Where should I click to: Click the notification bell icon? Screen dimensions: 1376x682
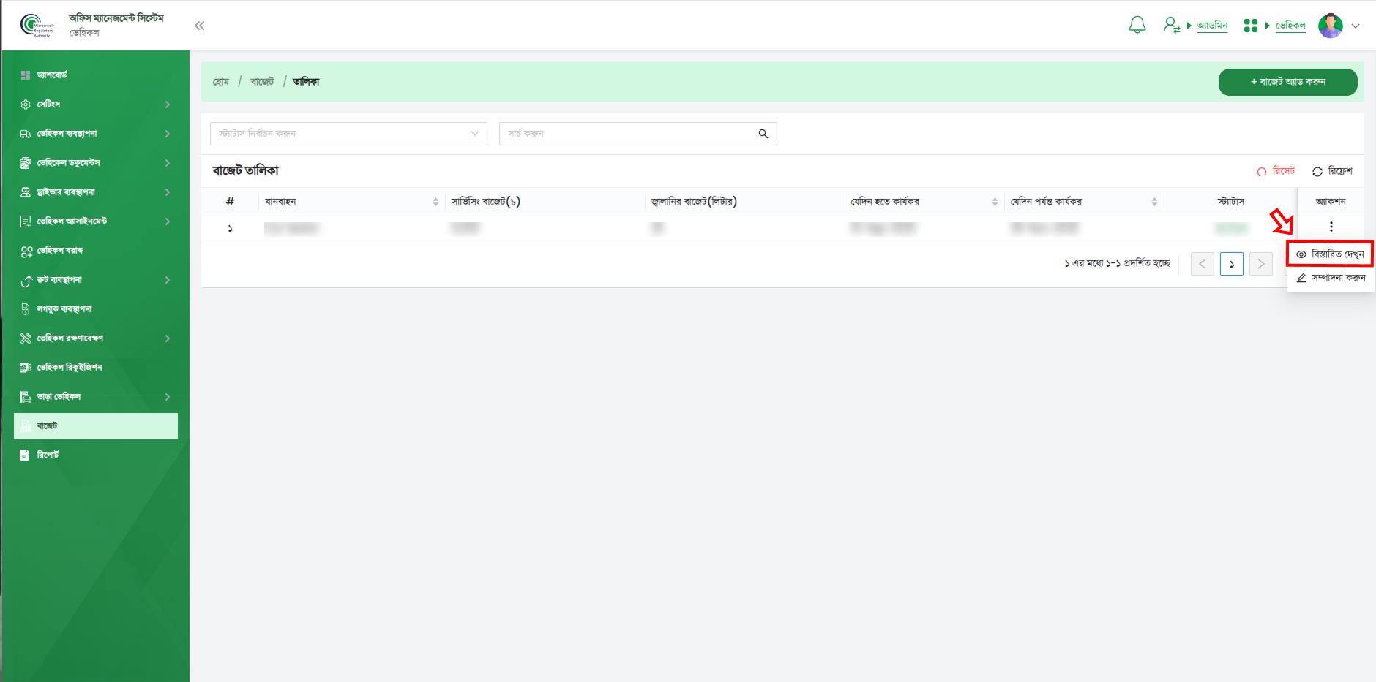1137,26
